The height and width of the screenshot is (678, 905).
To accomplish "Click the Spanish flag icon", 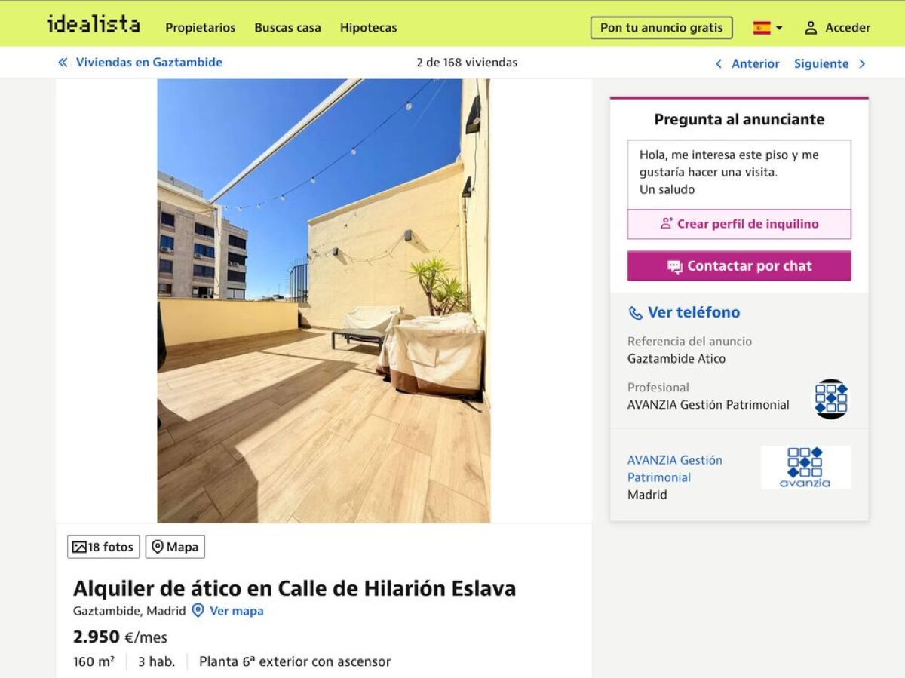I will coord(762,28).
